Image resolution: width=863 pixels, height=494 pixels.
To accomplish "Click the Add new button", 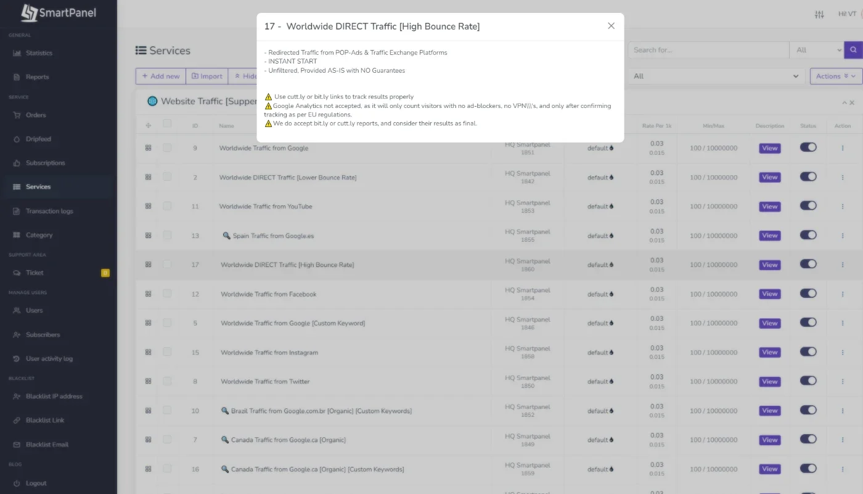I will tap(161, 76).
